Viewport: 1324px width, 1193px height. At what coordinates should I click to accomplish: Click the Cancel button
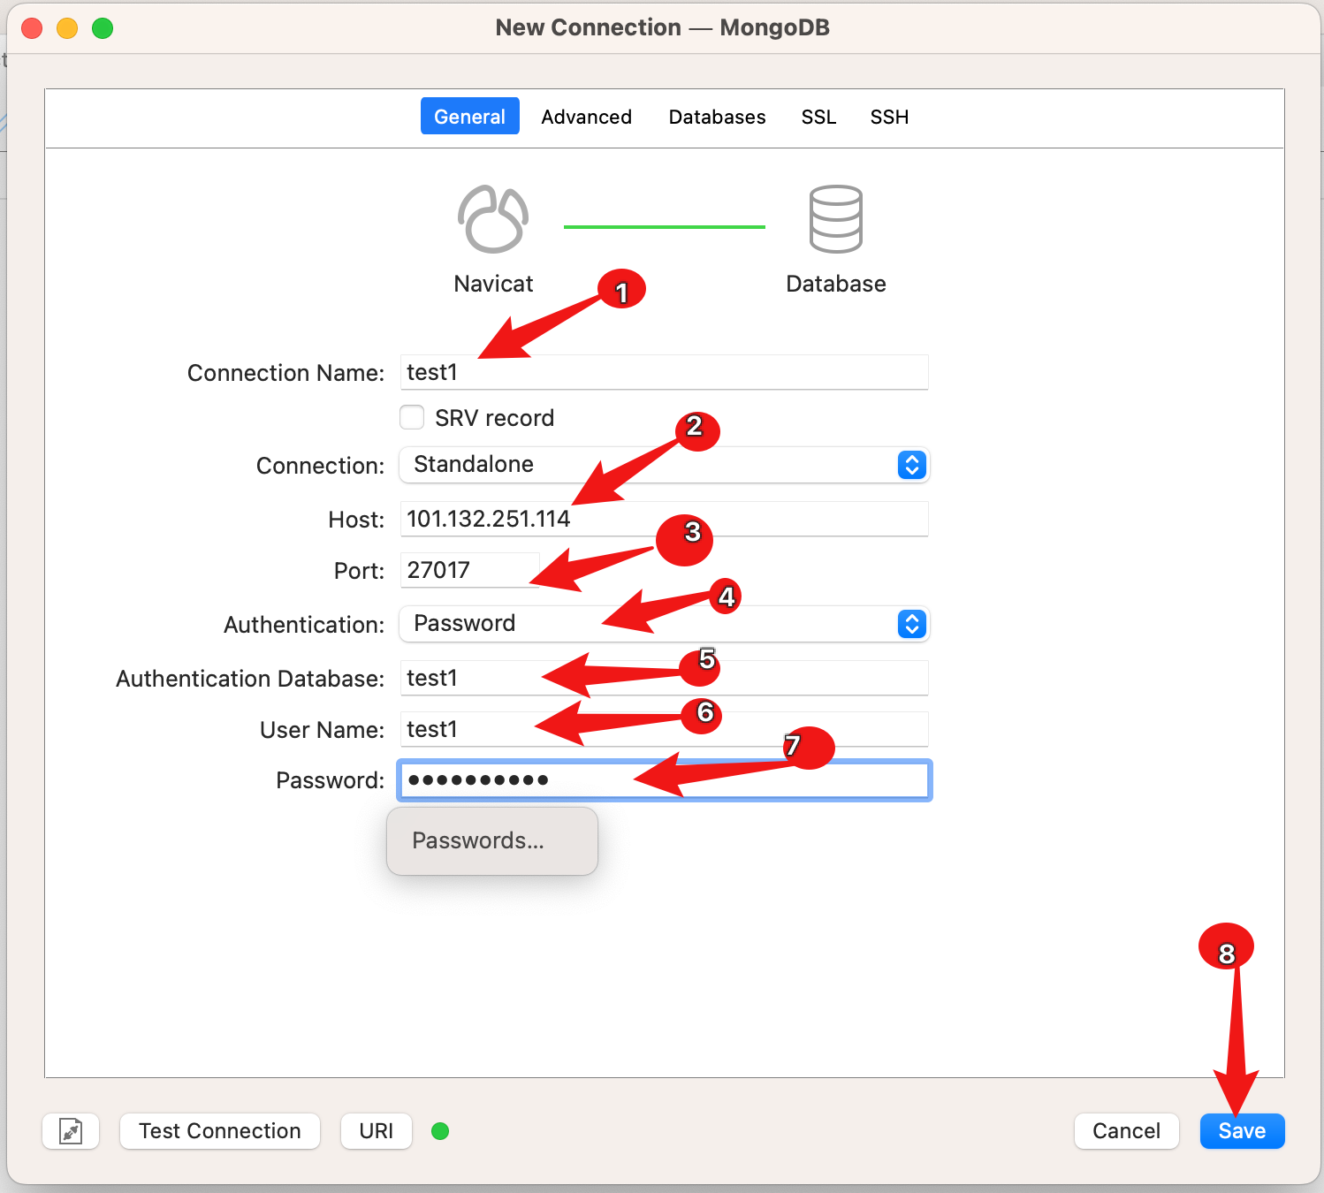tap(1126, 1131)
